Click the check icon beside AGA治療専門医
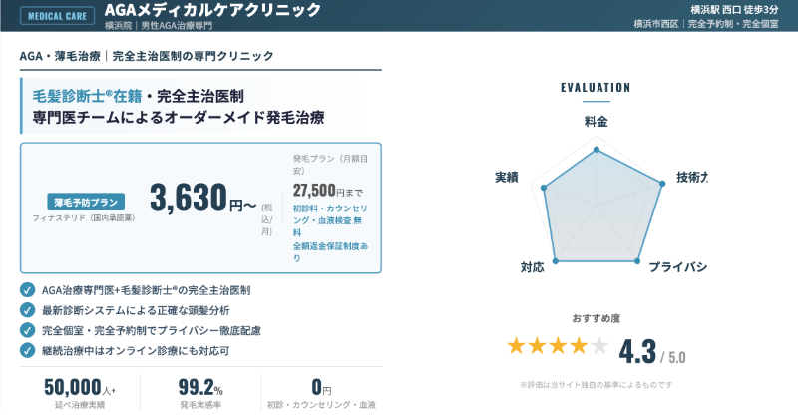The width and height of the screenshot is (798, 417). coord(27,290)
